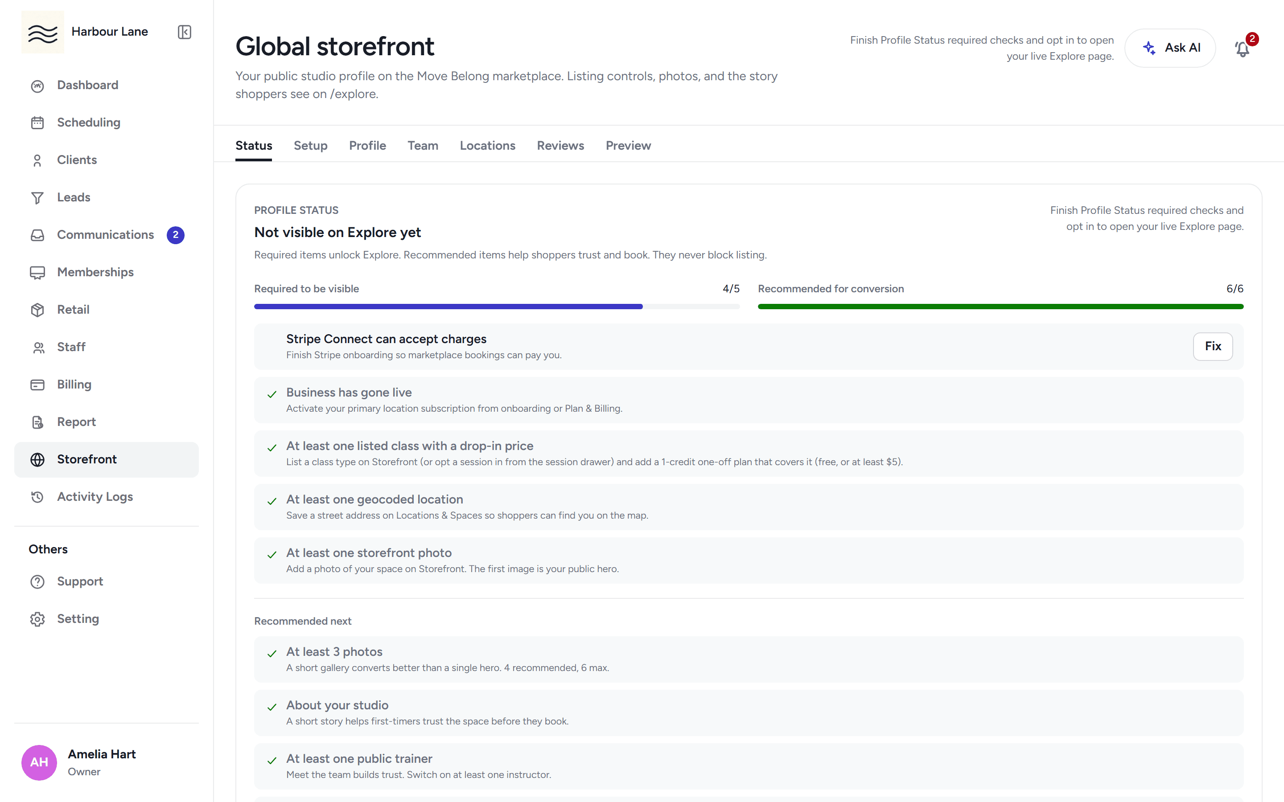The image size is (1284, 802).
Task: Click the Leads funnel icon
Action: (37, 198)
